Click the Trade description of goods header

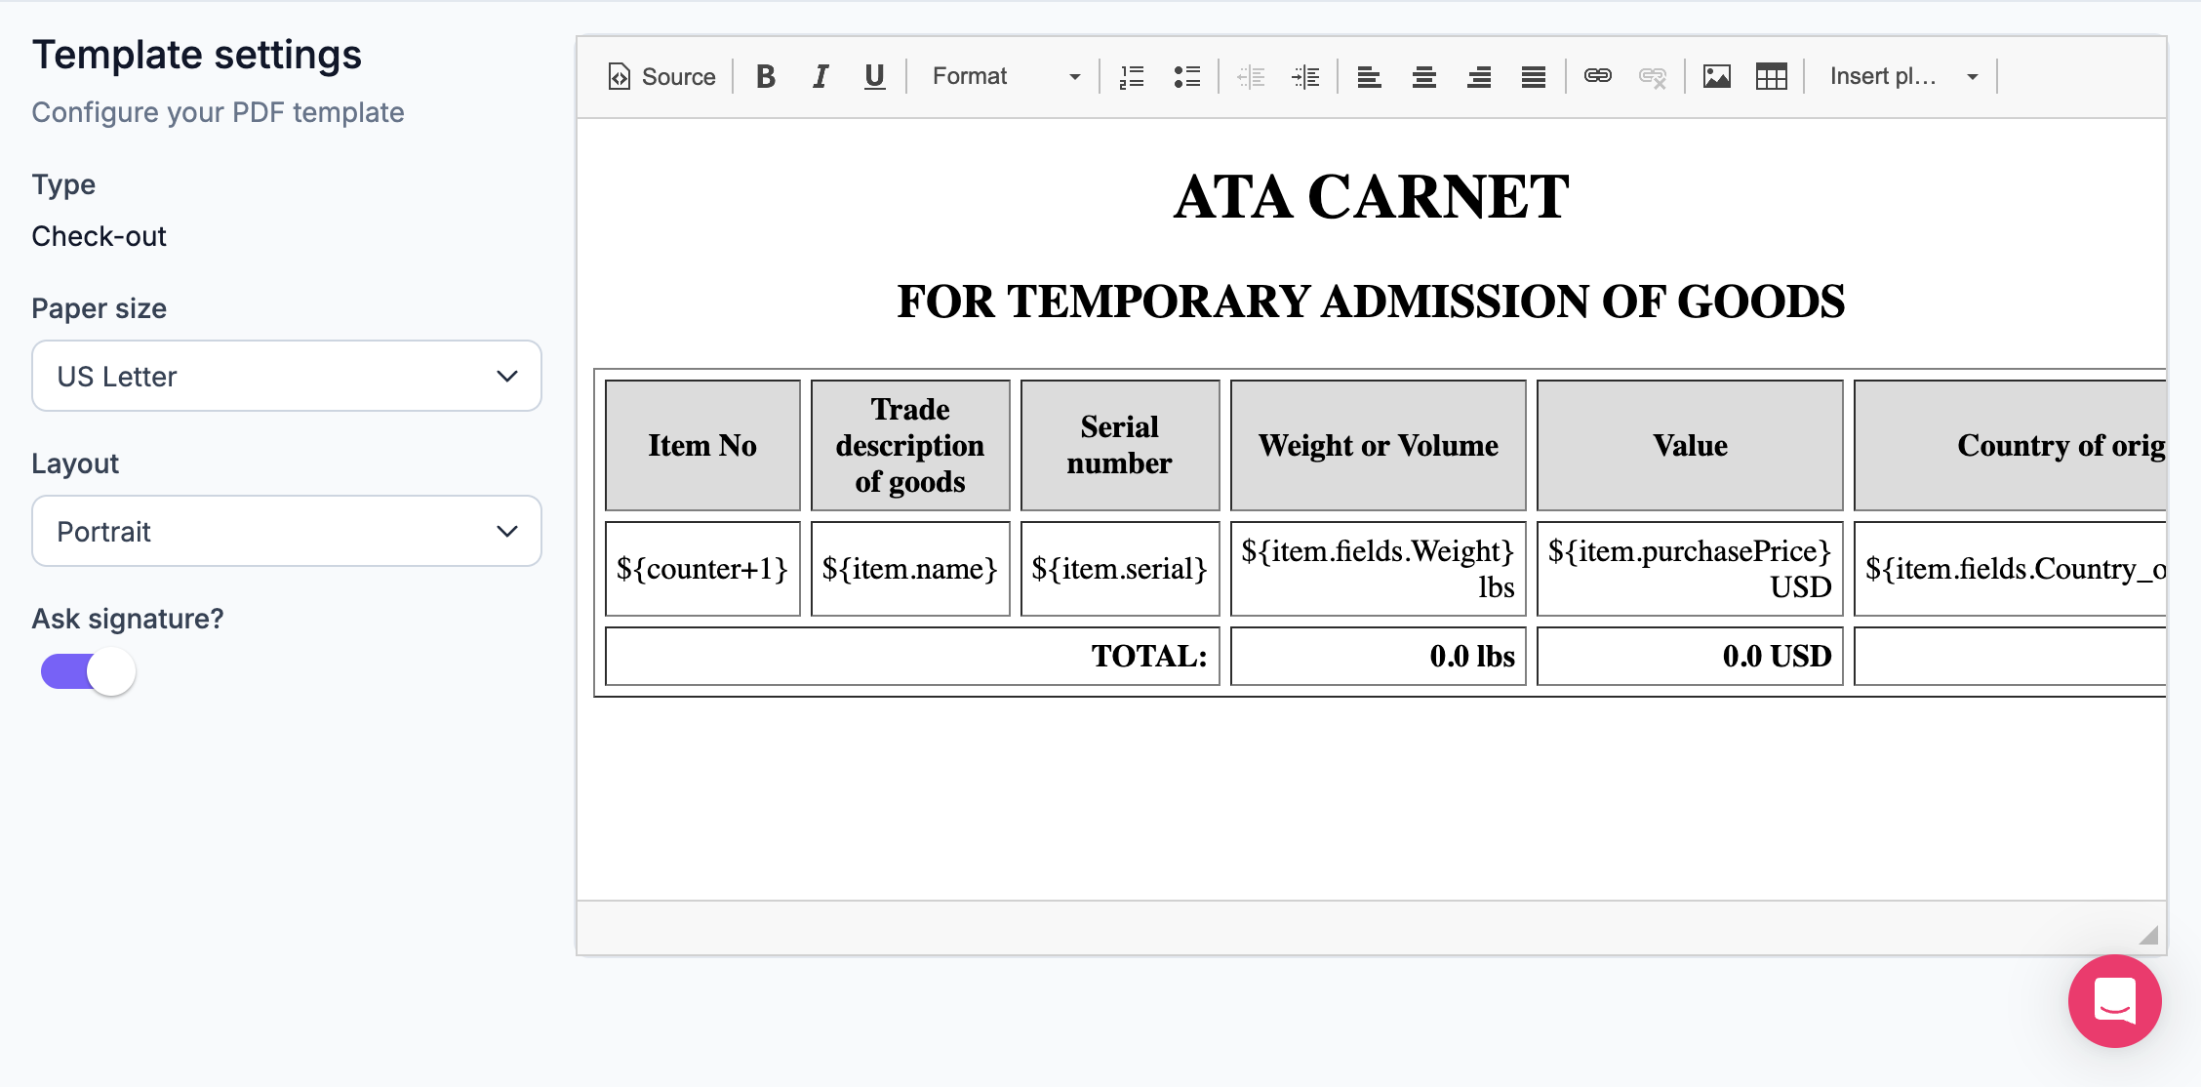[910, 445]
